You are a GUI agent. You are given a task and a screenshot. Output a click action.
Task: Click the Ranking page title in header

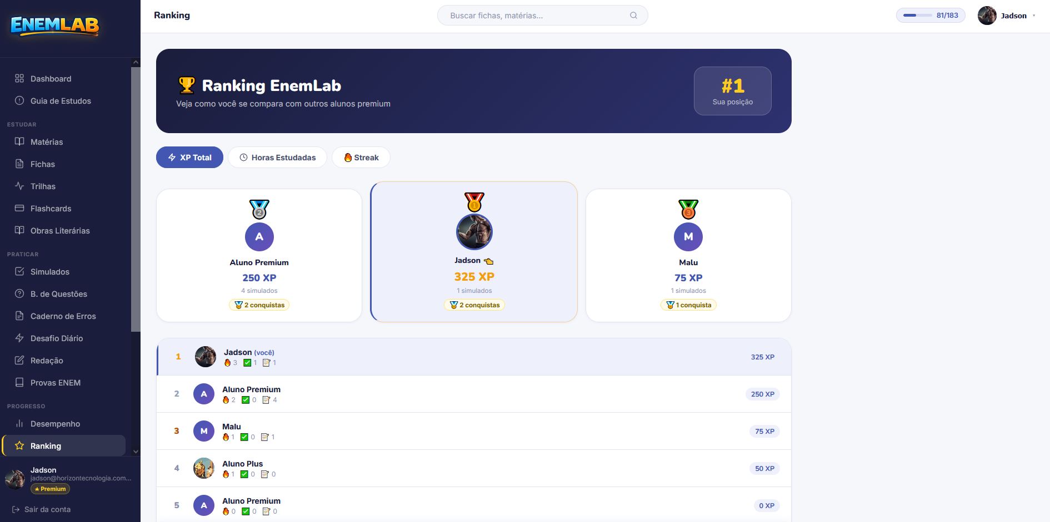click(x=172, y=16)
